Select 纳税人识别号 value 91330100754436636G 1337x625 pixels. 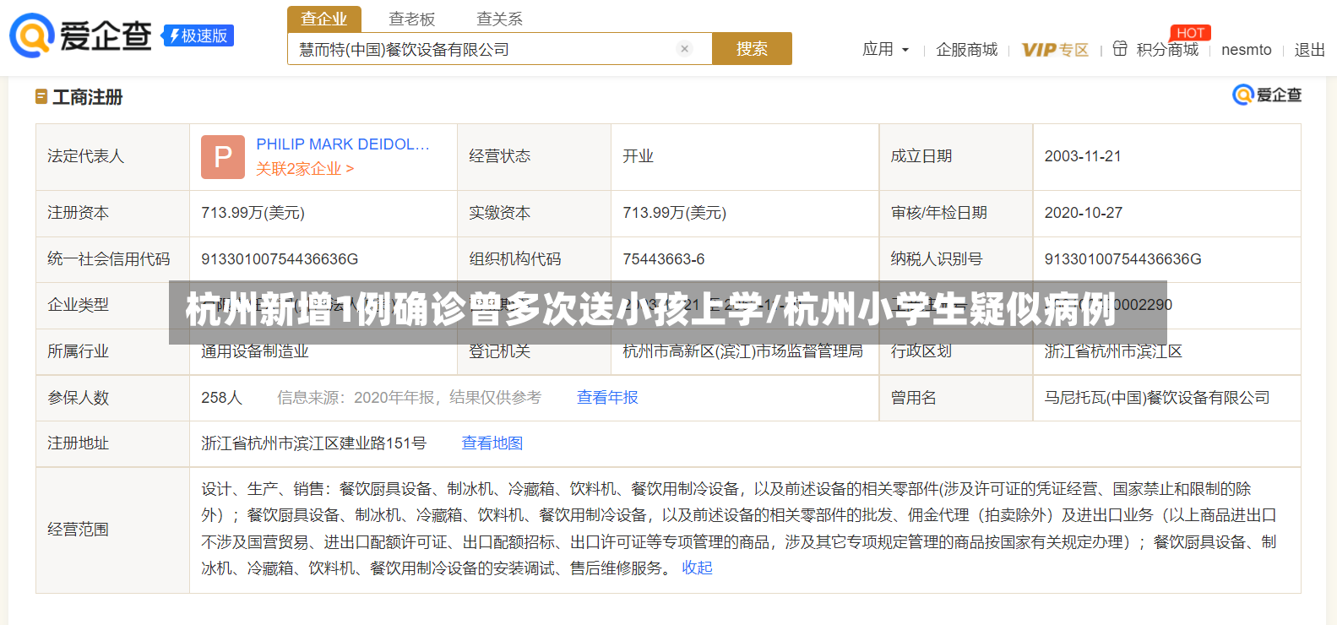click(x=1122, y=259)
